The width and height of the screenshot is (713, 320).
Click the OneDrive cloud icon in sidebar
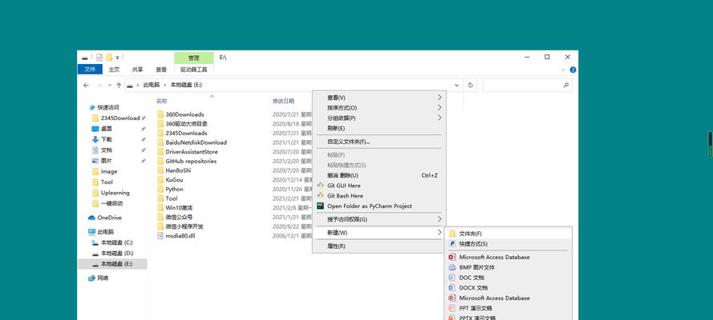91,218
